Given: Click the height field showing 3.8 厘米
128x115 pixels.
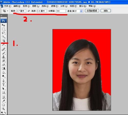Looking at the screenshot, I should 42,11.
